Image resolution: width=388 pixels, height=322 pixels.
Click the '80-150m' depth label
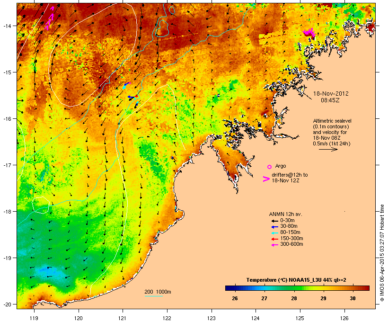pyautogui.click(x=290, y=233)
